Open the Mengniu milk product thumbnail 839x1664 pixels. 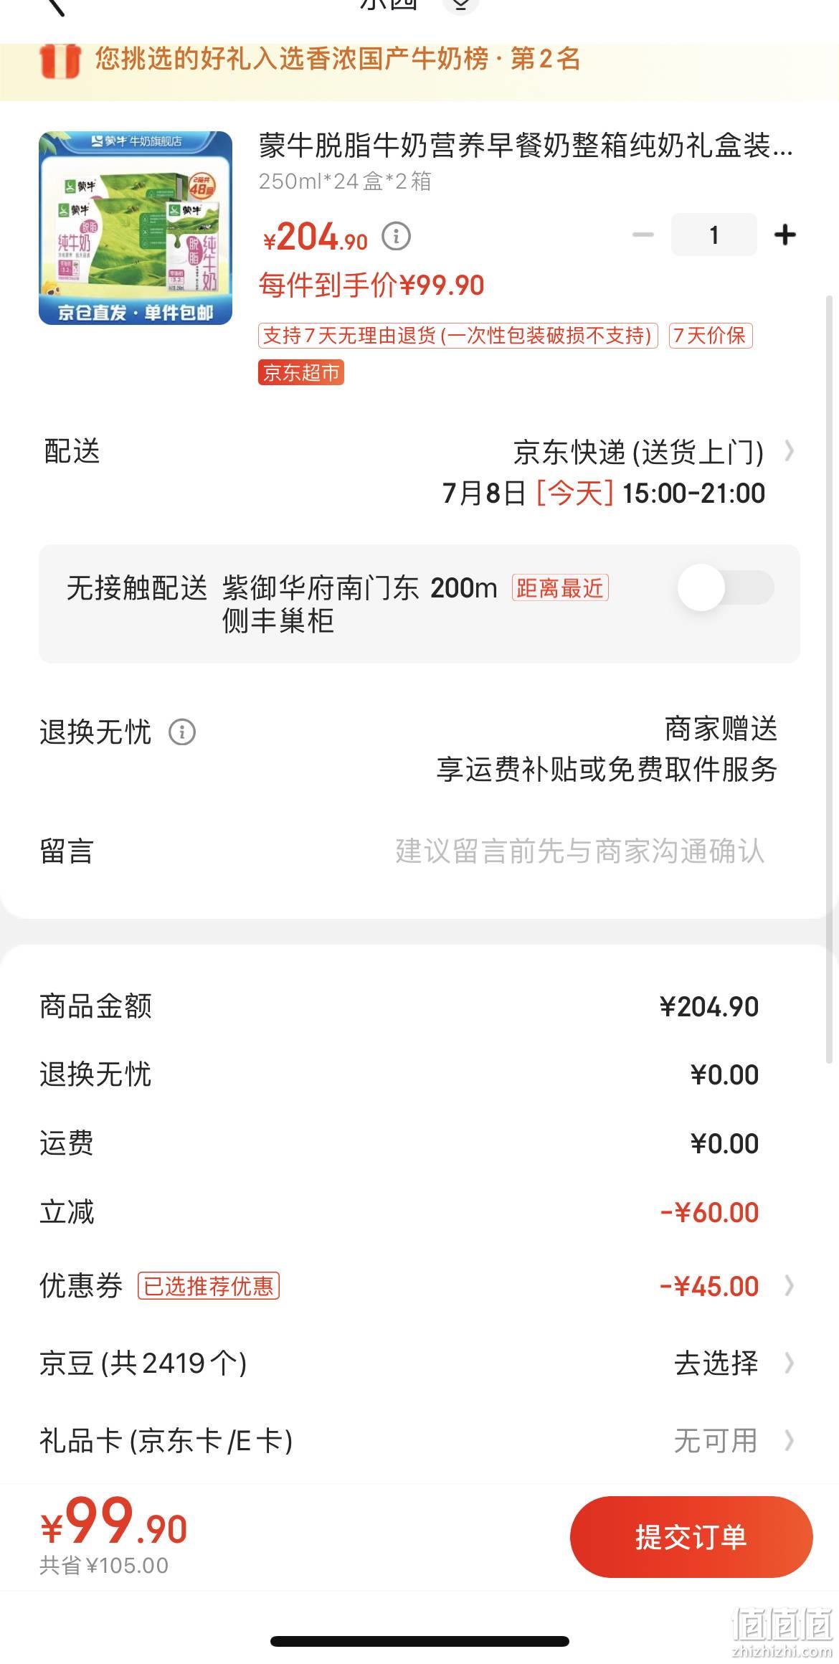[136, 228]
